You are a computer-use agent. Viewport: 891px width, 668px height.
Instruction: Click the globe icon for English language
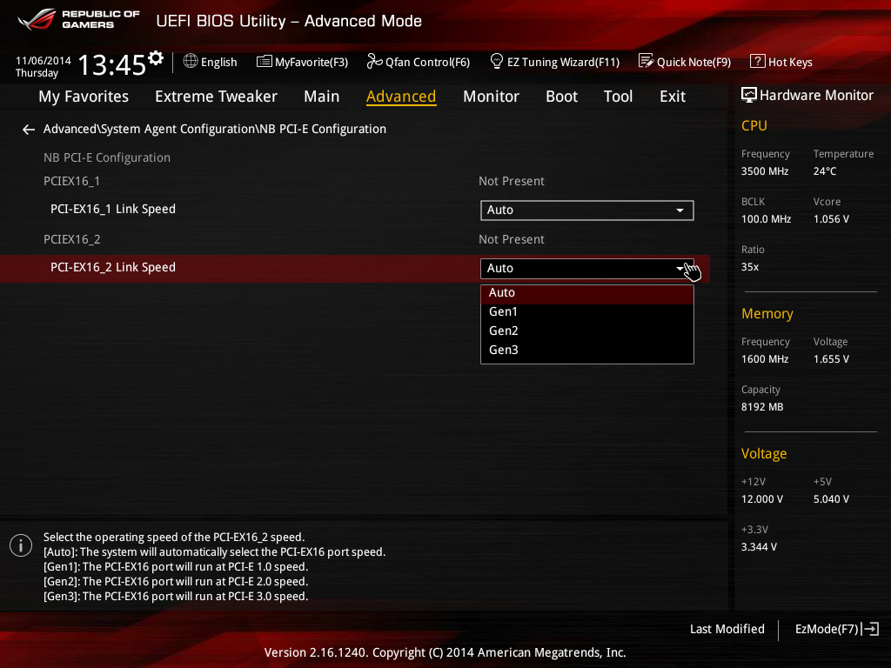click(191, 62)
